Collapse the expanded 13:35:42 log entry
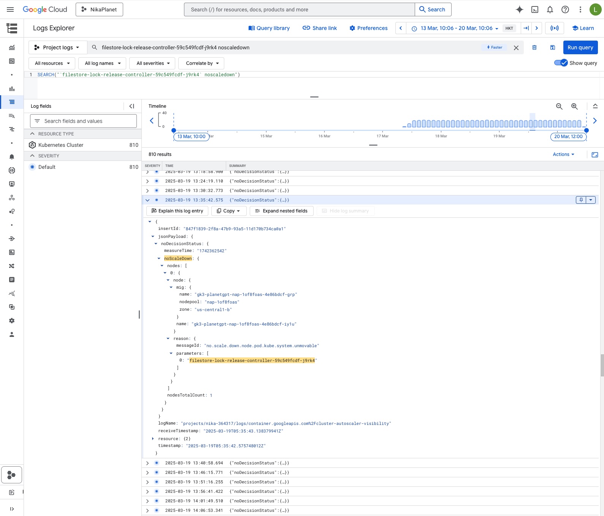This screenshot has width=604, height=516. 147,200
